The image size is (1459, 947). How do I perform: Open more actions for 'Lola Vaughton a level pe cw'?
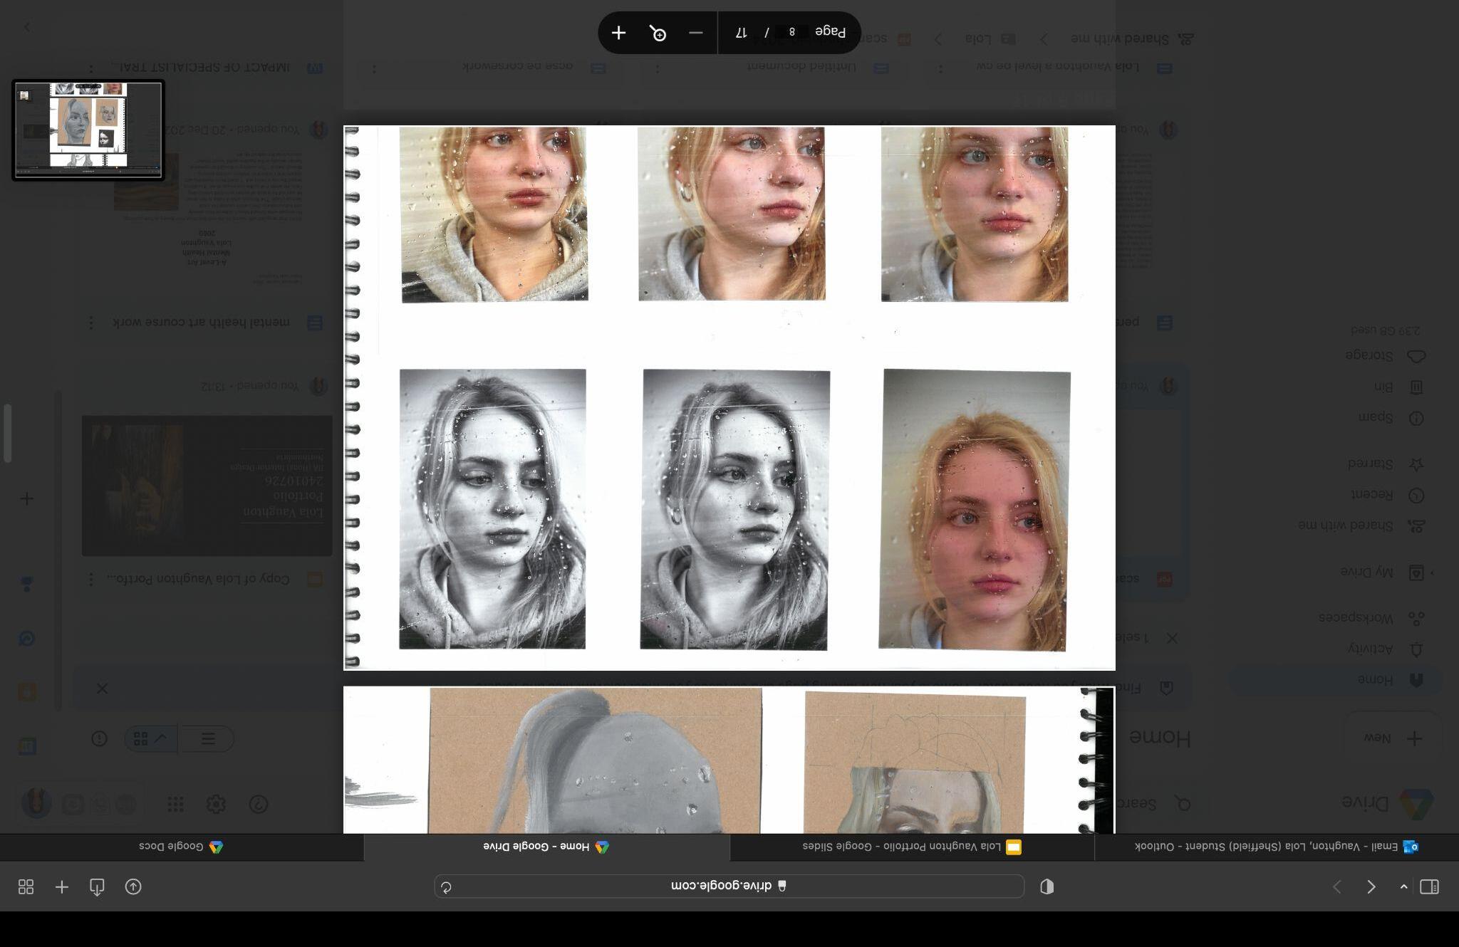tap(940, 68)
